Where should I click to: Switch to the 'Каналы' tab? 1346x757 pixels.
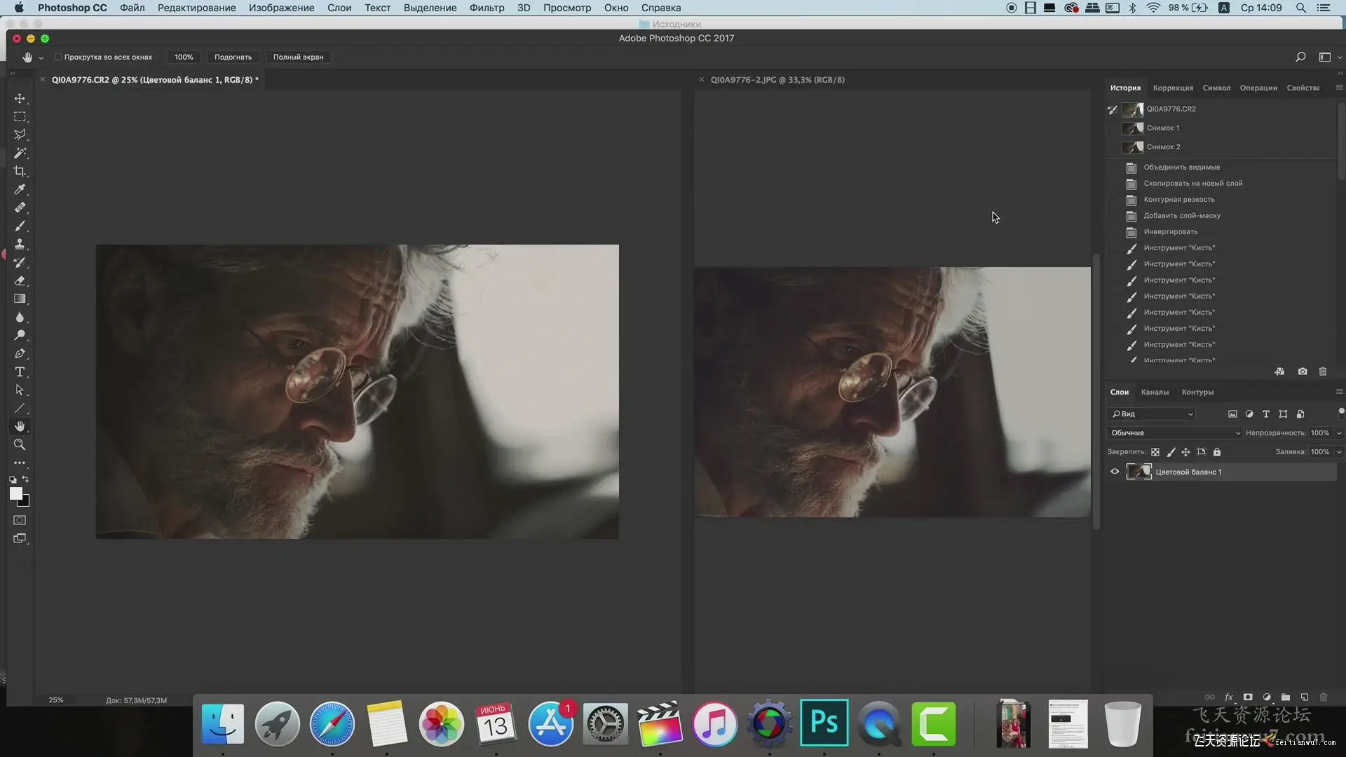[x=1155, y=393]
